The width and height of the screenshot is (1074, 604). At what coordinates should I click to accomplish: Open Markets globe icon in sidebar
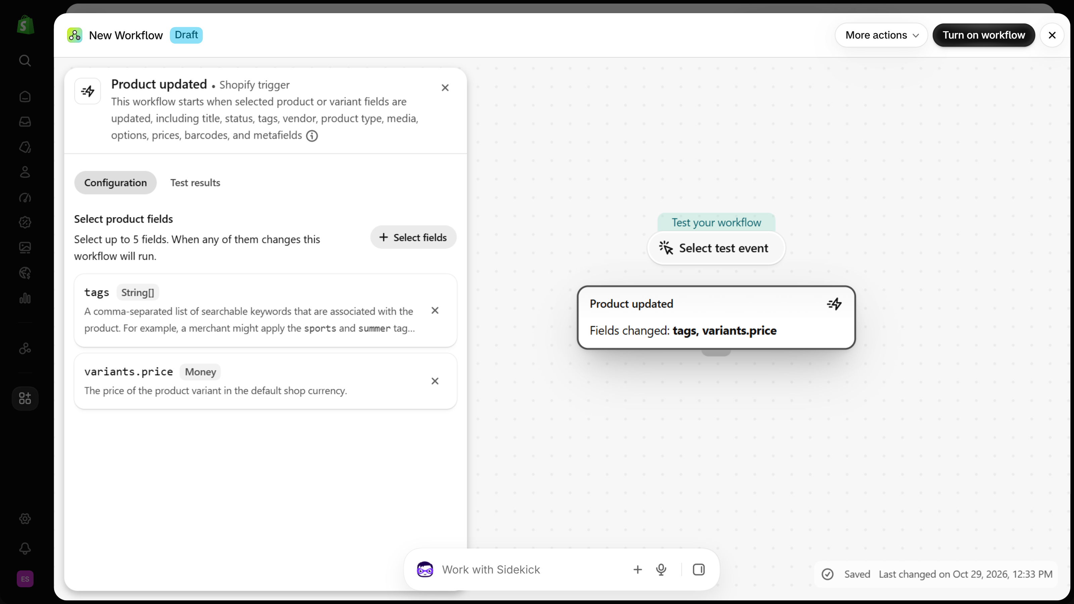click(x=25, y=273)
